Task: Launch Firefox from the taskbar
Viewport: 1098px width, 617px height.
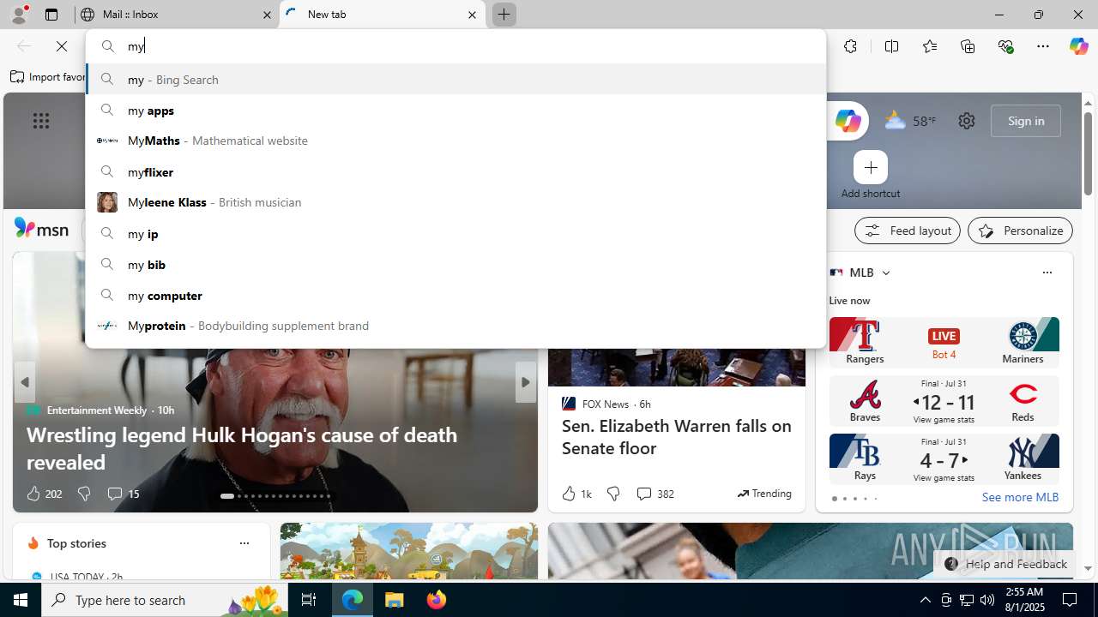Action: [x=437, y=600]
